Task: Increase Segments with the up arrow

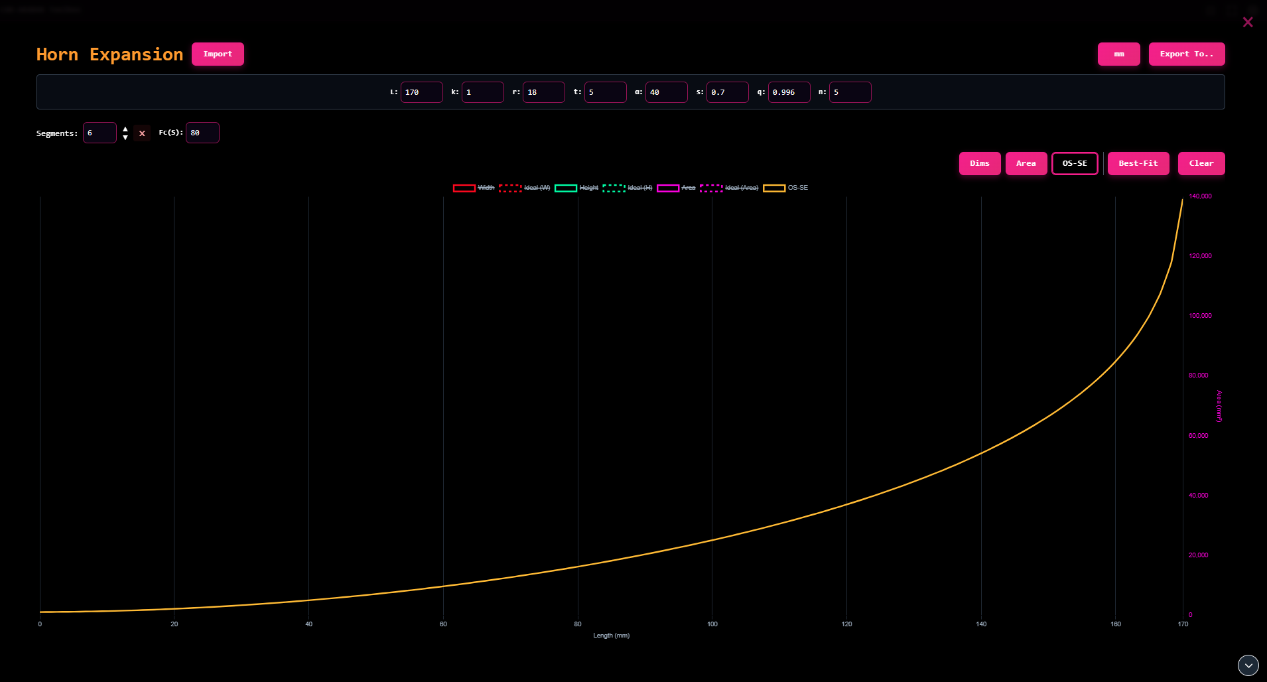Action: tap(125, 129)
